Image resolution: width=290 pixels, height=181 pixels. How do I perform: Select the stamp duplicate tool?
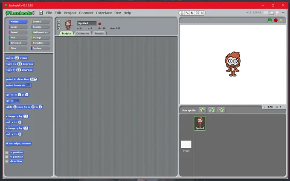182,13
